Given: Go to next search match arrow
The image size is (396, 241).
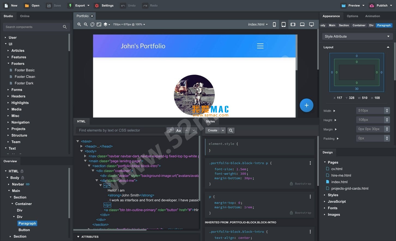Looking at the screenshot, I should point(194,130).
